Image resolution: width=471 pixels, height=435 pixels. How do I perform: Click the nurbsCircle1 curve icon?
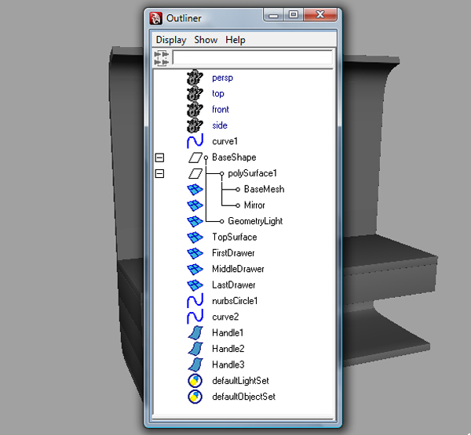click(195, 301)
